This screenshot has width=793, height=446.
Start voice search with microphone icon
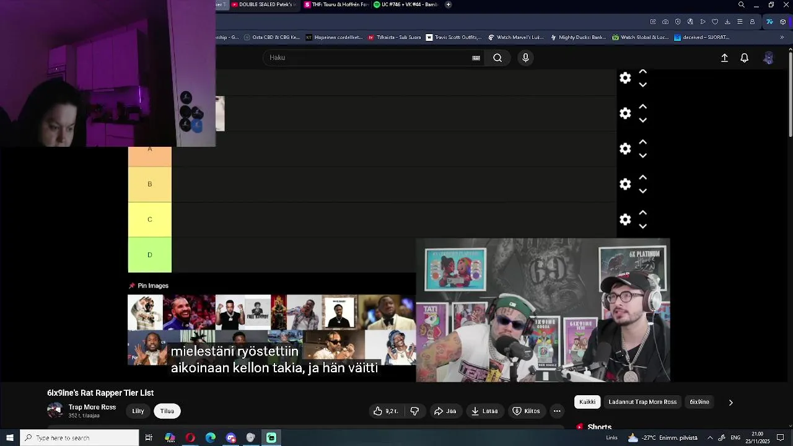[525, 58]
